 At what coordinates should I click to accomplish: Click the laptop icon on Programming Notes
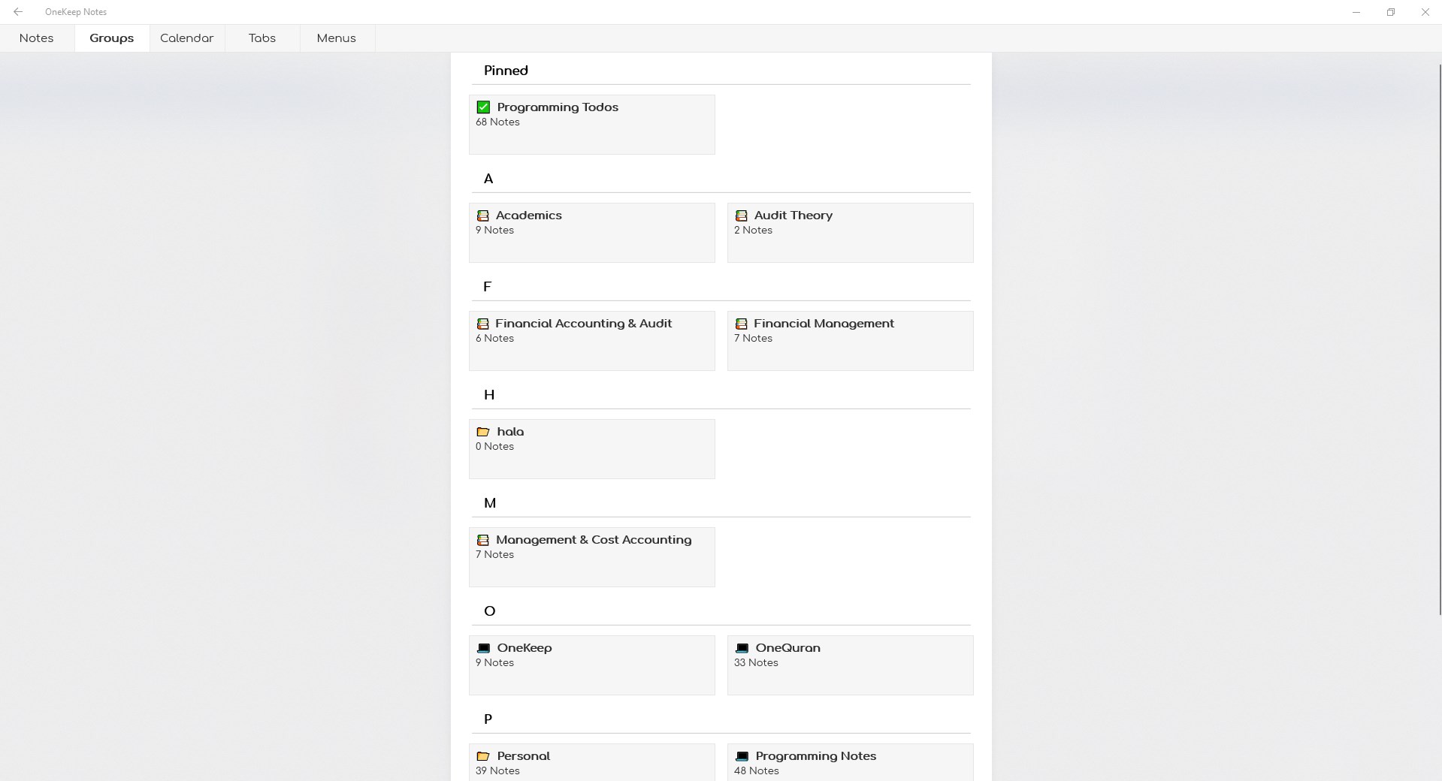[x=742, y=756]
